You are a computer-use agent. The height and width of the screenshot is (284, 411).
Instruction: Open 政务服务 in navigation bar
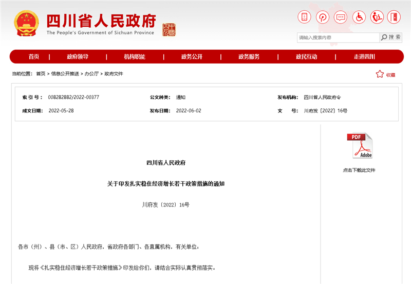249,56
